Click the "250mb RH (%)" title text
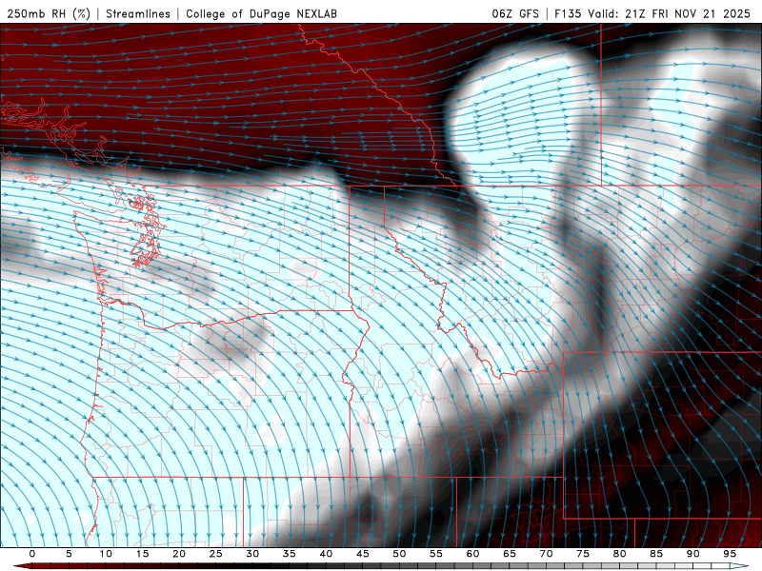The image size is (762, 571). pos(49,13)
